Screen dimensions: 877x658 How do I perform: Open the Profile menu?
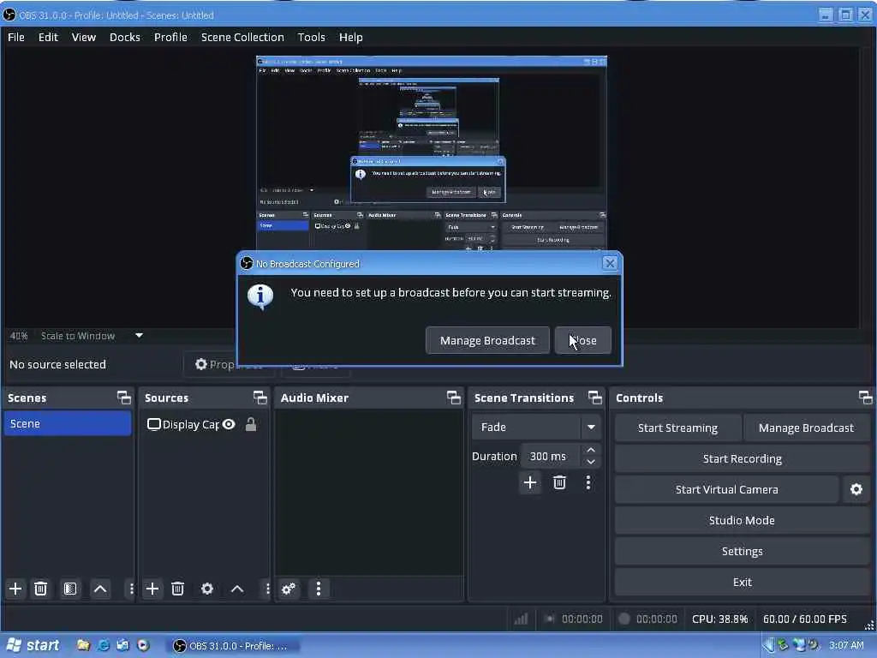coord(170,37)
